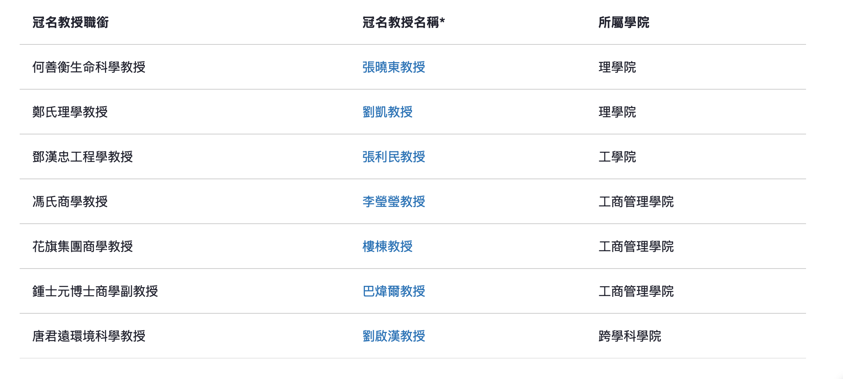Click the 劉啟漢教授 link
Image resolution: width=843 pixels, height=379 pixels.
pyautogui.click(x=394, y=336)
